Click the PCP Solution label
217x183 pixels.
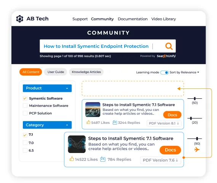tap(40, 113)
